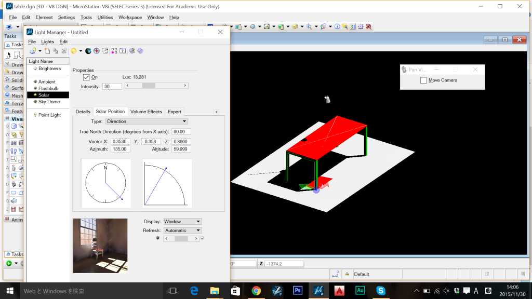Click the Azimuth input field
The height and width of the screenshot is (299, 532).
121,149
